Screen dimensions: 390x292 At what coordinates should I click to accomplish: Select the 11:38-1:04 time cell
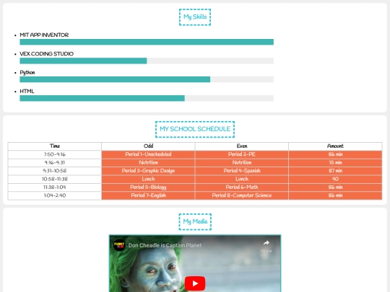(55, 187)
